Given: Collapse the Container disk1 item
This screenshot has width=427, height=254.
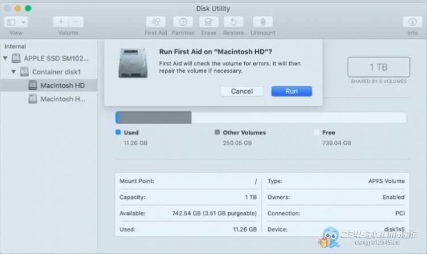Looking at the screenshot, I should point(13,72).
